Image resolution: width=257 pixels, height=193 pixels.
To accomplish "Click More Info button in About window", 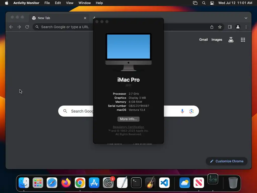I will point(128,119).
